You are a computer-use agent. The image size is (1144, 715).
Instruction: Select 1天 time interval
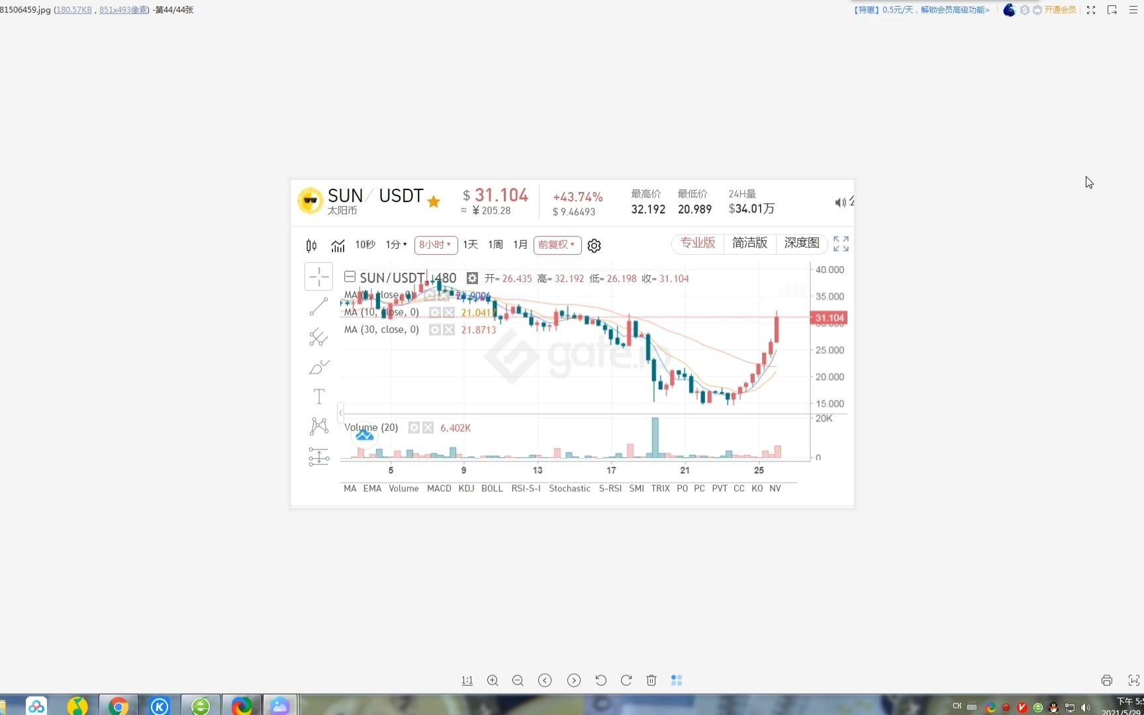coord(470,245)
